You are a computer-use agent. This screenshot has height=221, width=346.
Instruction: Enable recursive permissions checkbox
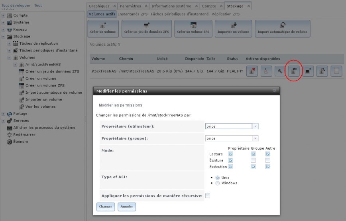click(208, 195)
